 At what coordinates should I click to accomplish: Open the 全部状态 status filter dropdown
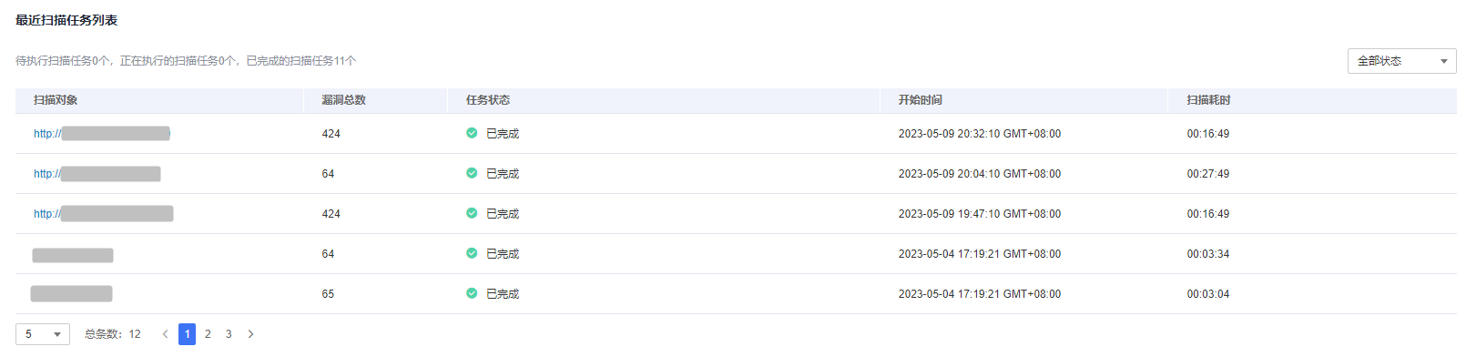coord(1401,61)
